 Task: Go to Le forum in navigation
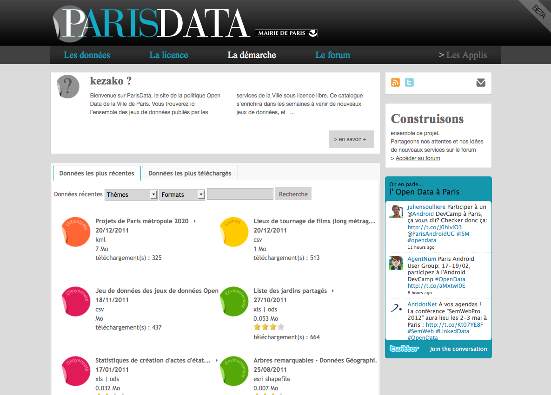(332, 55)
